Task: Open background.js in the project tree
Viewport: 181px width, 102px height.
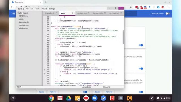Action: click(x=24, y=22)
